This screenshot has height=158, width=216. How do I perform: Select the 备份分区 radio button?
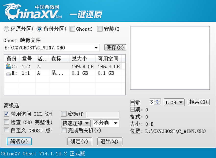click(39, 29)
